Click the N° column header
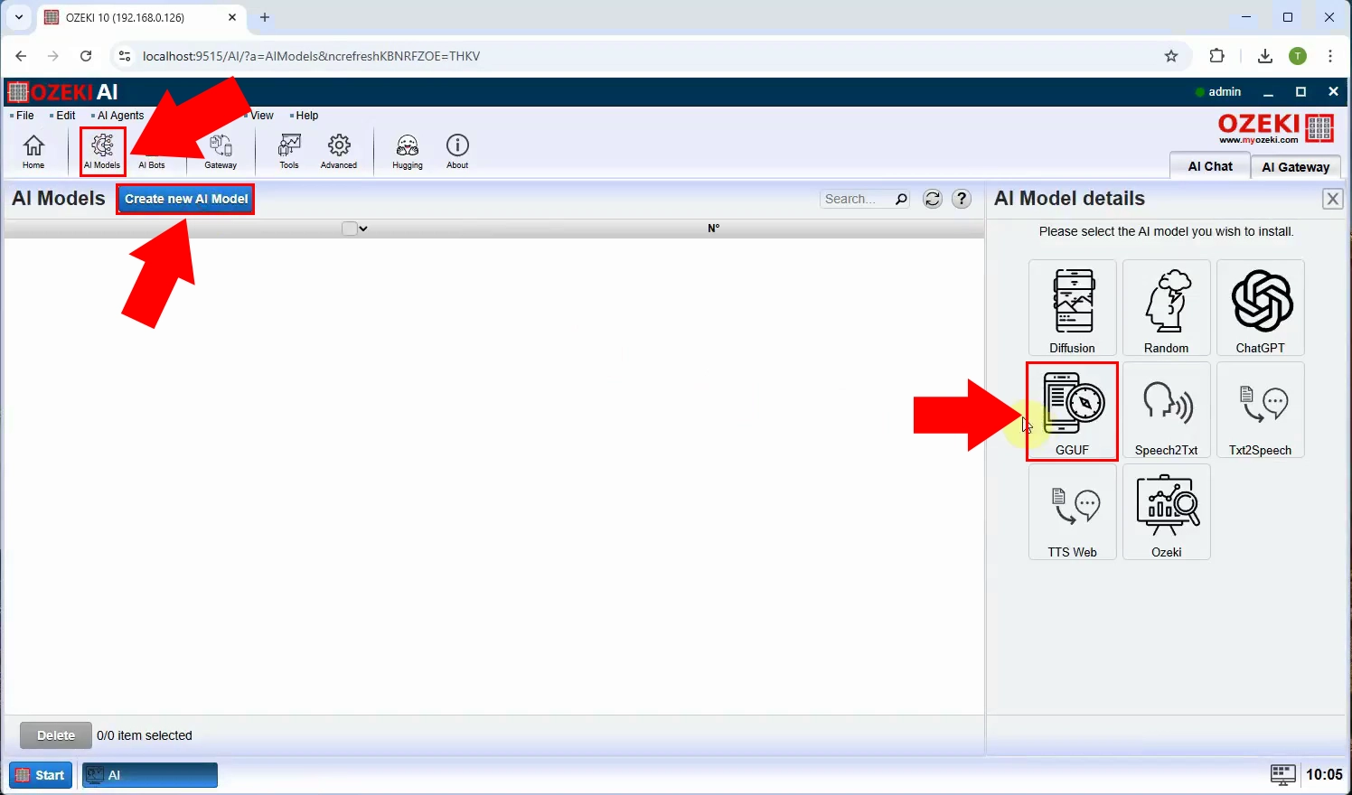This screenshot has width=1352, height=795. pyautogui.click(x=714, y=229)
